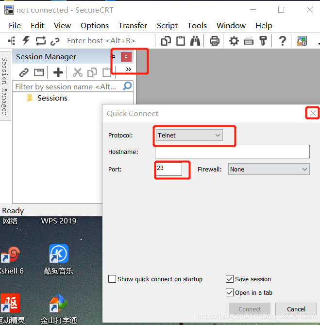Open the Options menu
The height and width of the screenshot is (325, 320).
[95, 25]
